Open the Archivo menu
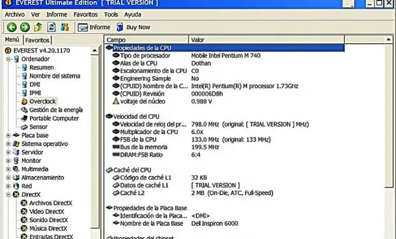The image size is (396, 239). pyautogui.click(x=15, y=15)
